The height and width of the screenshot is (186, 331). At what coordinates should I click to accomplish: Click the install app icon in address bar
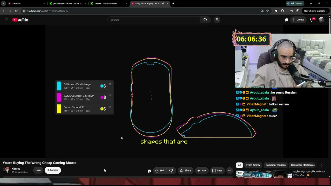262,11
